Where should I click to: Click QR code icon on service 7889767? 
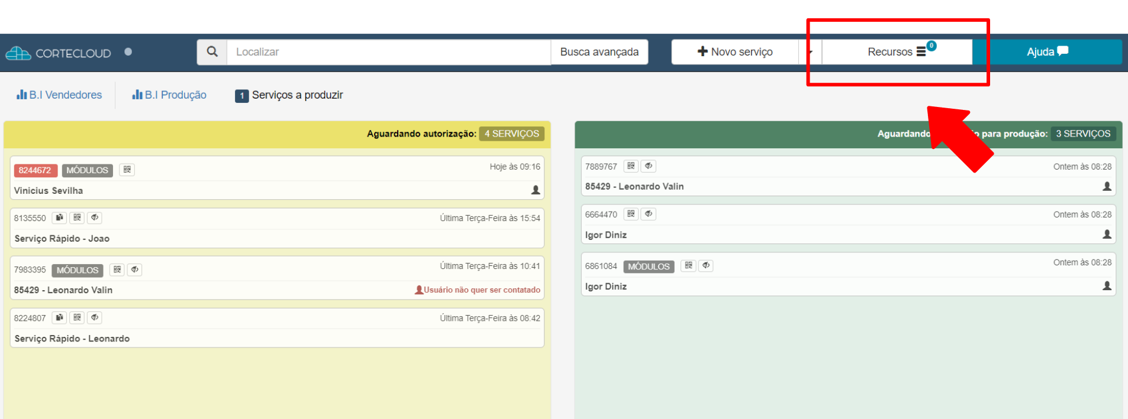tap(631, 166)
